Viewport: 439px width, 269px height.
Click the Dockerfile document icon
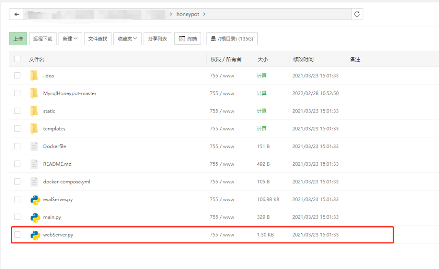[34, 146]
